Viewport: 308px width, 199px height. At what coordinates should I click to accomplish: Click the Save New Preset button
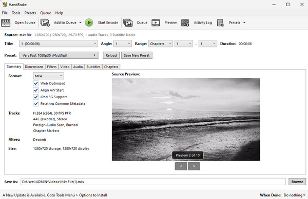point(137,55)
